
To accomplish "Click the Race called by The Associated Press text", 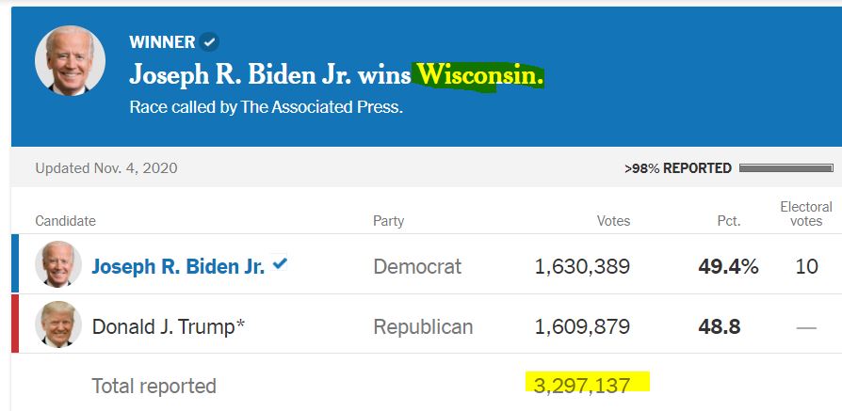I will point(266,107).
